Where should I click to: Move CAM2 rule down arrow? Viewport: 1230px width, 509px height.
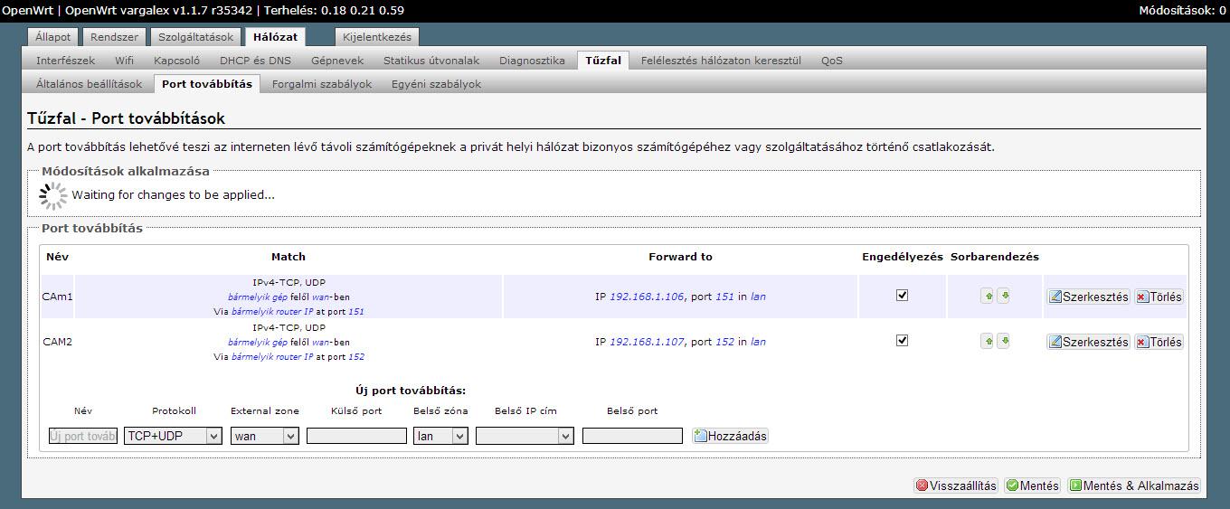point(1003,341)
